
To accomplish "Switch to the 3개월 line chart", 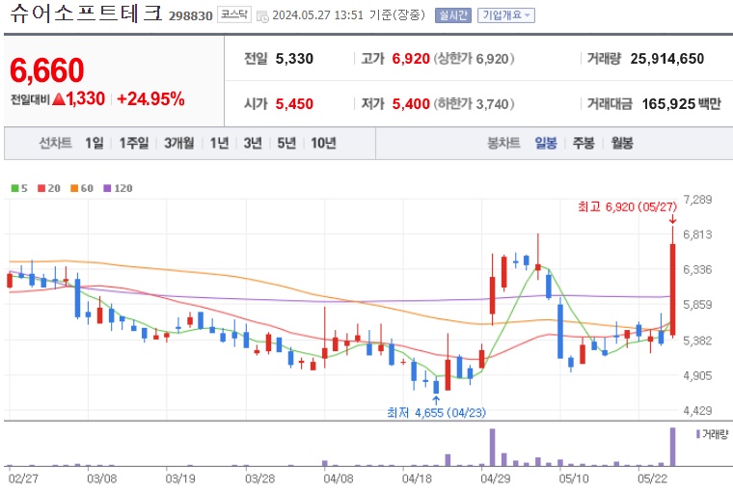I will pyautogui.click(x=179, y=143).
